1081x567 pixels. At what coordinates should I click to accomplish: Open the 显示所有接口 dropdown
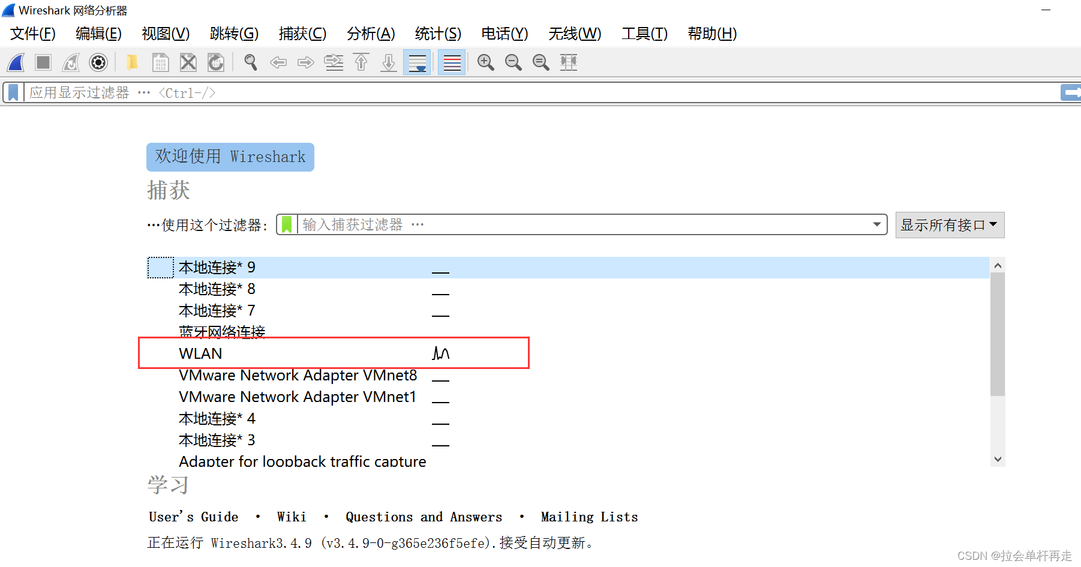click(x=950, y=225)
